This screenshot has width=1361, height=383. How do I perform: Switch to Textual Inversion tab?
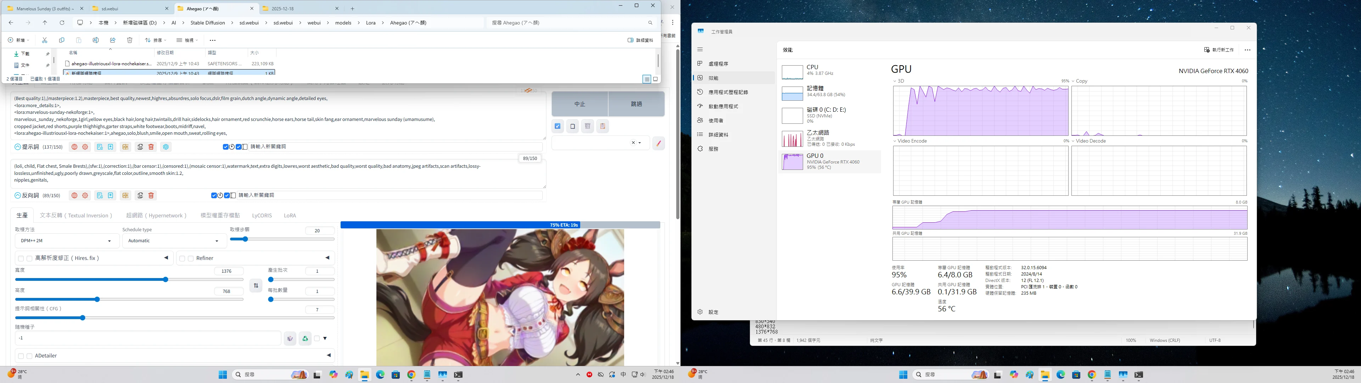(76, 215)
